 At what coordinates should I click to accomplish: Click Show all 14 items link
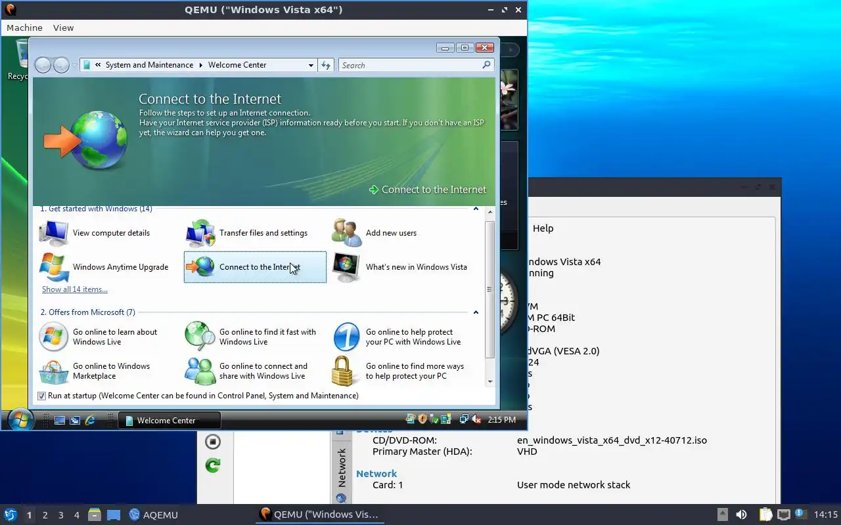coord(75,289)
